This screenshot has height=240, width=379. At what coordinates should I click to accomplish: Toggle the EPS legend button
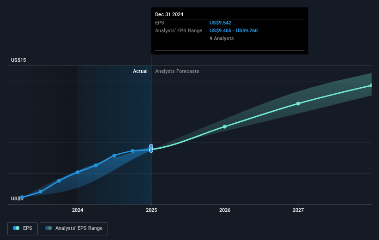pos(23,228)
